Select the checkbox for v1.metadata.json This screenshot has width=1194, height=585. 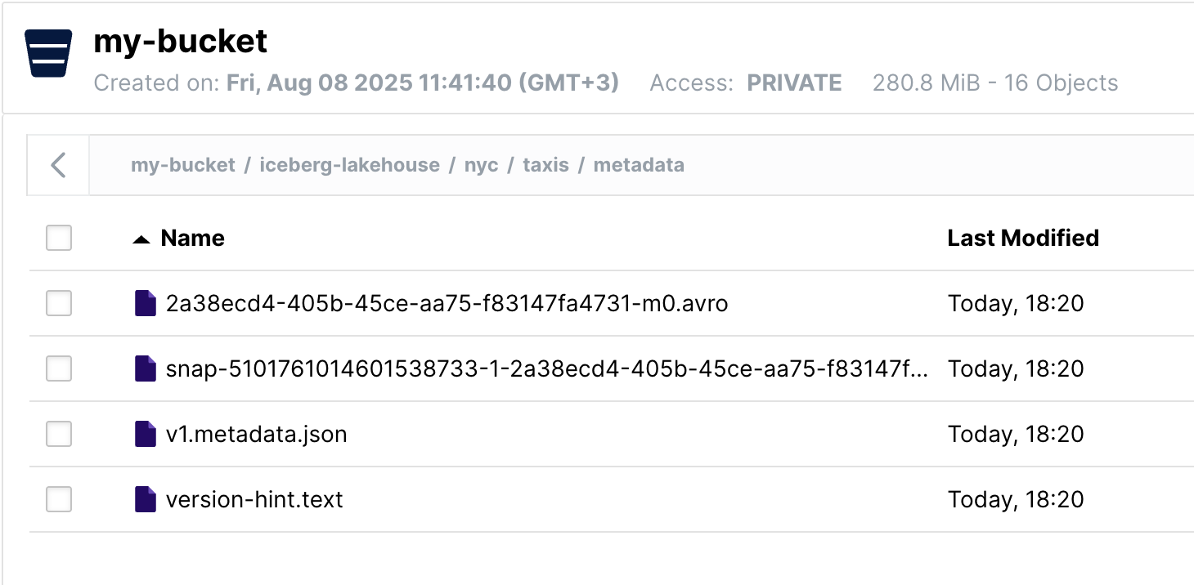click(59, 434)
